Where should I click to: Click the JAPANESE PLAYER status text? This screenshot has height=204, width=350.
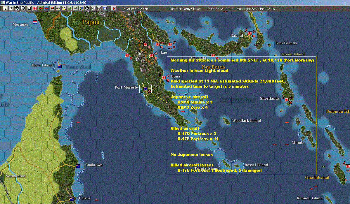(x=135, y=9)
